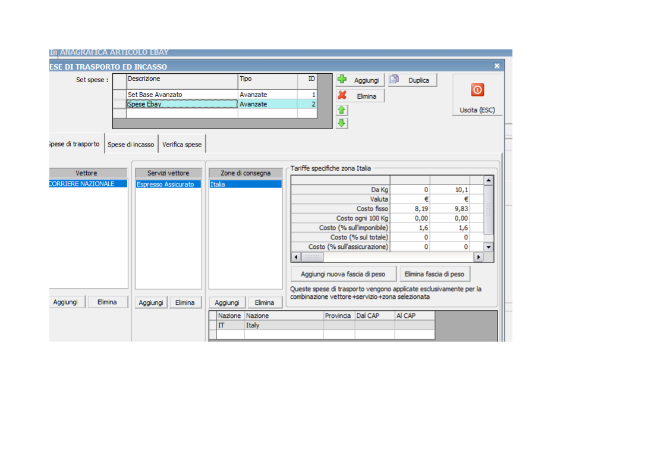
Task: Click Aggiungi nuova fascia di peso
Action: tap(343, 274)
